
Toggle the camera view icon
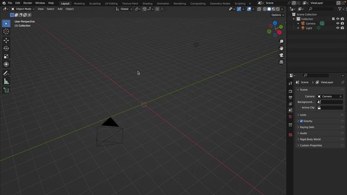(281, 55)
